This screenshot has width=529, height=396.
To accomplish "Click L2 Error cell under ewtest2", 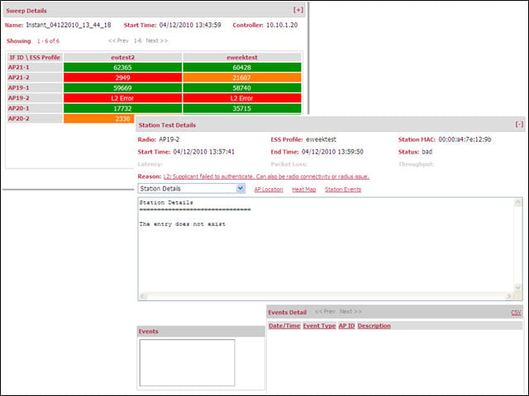I will click(x=123, y=98).
